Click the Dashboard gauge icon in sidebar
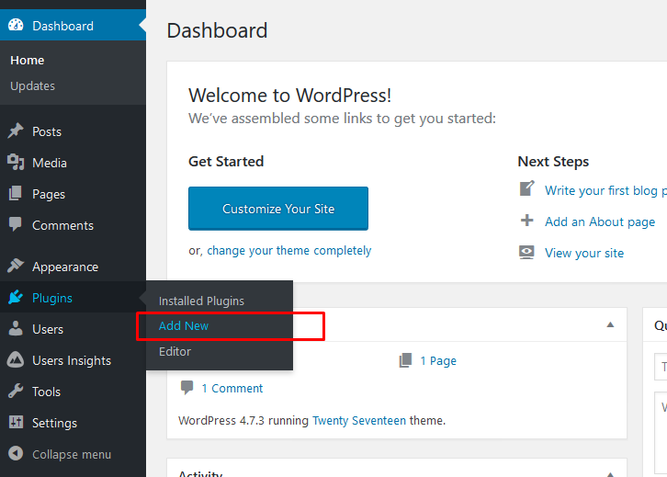The image size is (667, 477). coord(16,25)
